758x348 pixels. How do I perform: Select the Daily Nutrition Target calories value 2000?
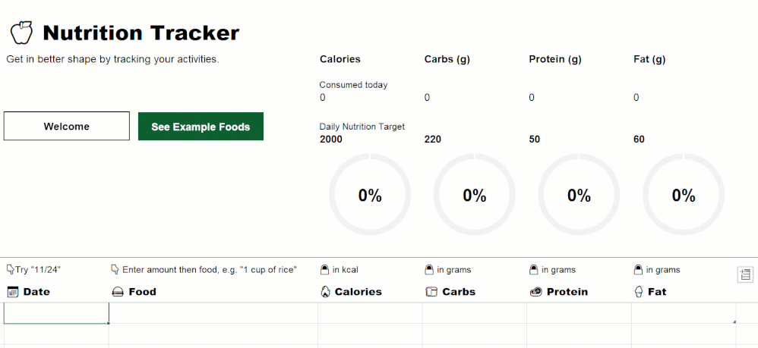click(x=331, y=140)
